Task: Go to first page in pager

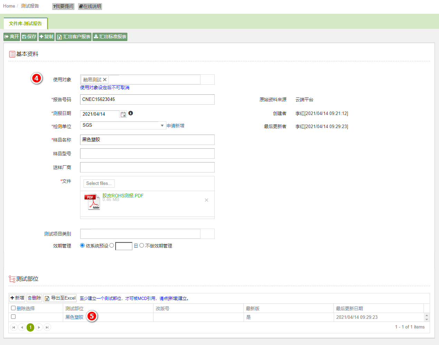Action: coord(13,327)
